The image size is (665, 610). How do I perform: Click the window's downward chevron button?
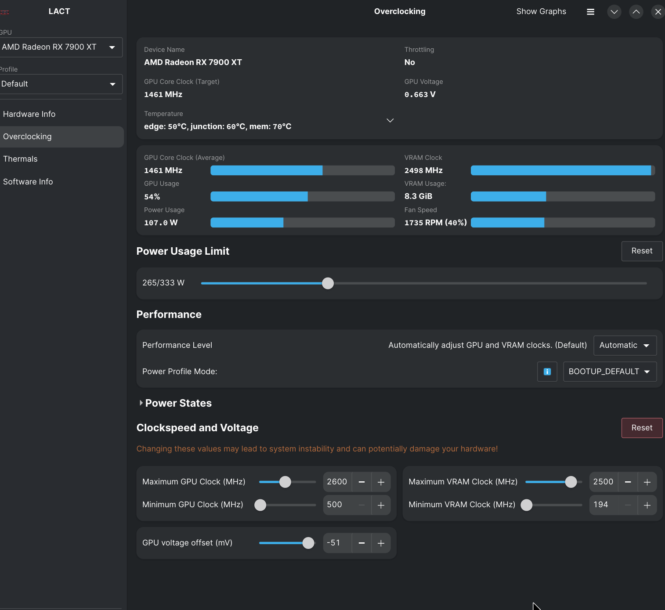click(x=614, y=12)
